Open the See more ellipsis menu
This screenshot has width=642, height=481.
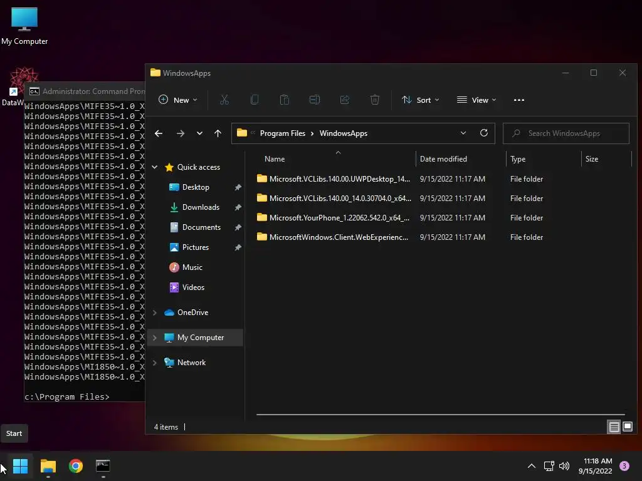click(x=518, y=100)
